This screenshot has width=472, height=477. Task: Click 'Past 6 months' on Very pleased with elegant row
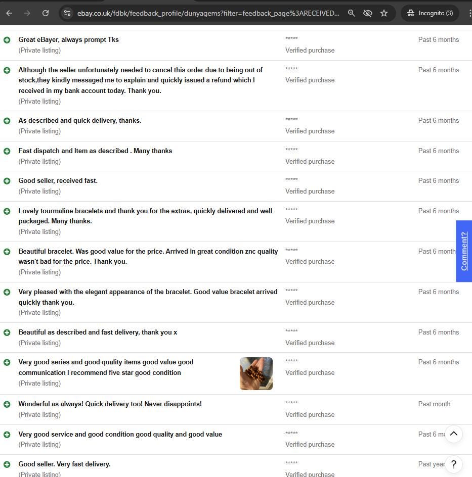[x=439, y=292]
